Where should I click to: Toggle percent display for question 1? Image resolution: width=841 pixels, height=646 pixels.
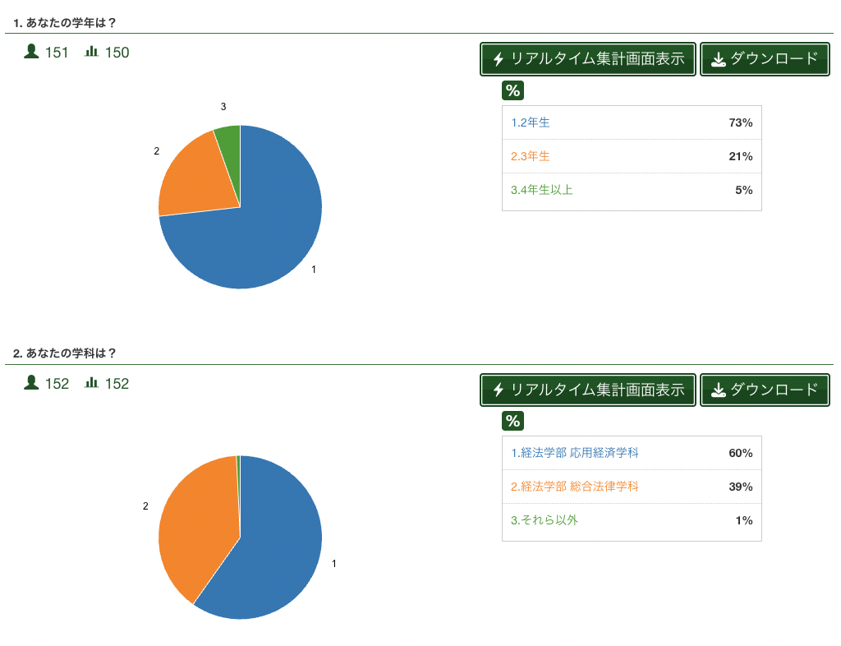tap(512, 90)
